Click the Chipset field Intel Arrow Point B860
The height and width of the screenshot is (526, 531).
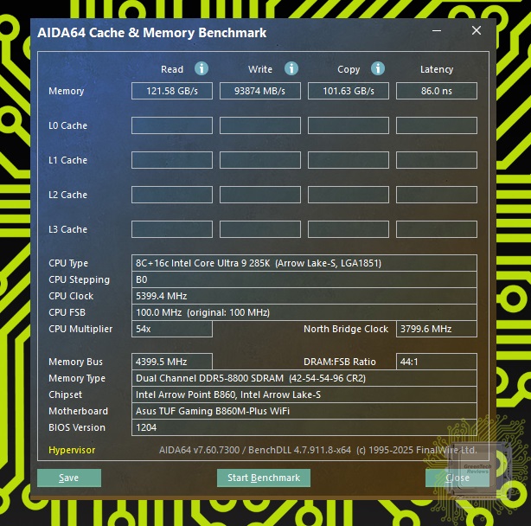tap(304, 394)
